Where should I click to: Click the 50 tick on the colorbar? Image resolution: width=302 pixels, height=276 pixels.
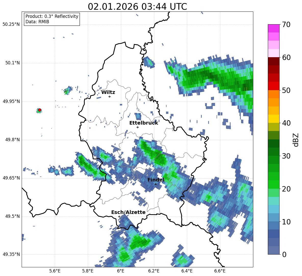(286, 90)
